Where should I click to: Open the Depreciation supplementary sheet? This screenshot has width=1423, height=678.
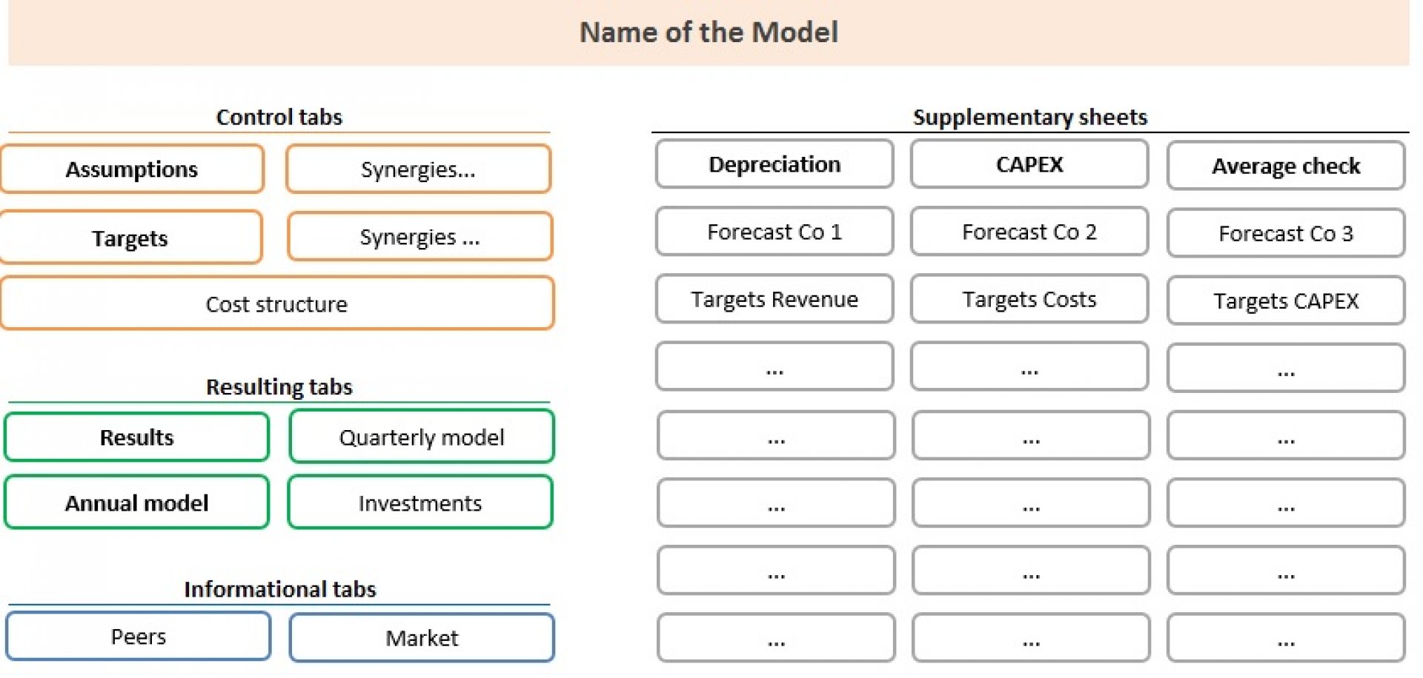774,164
